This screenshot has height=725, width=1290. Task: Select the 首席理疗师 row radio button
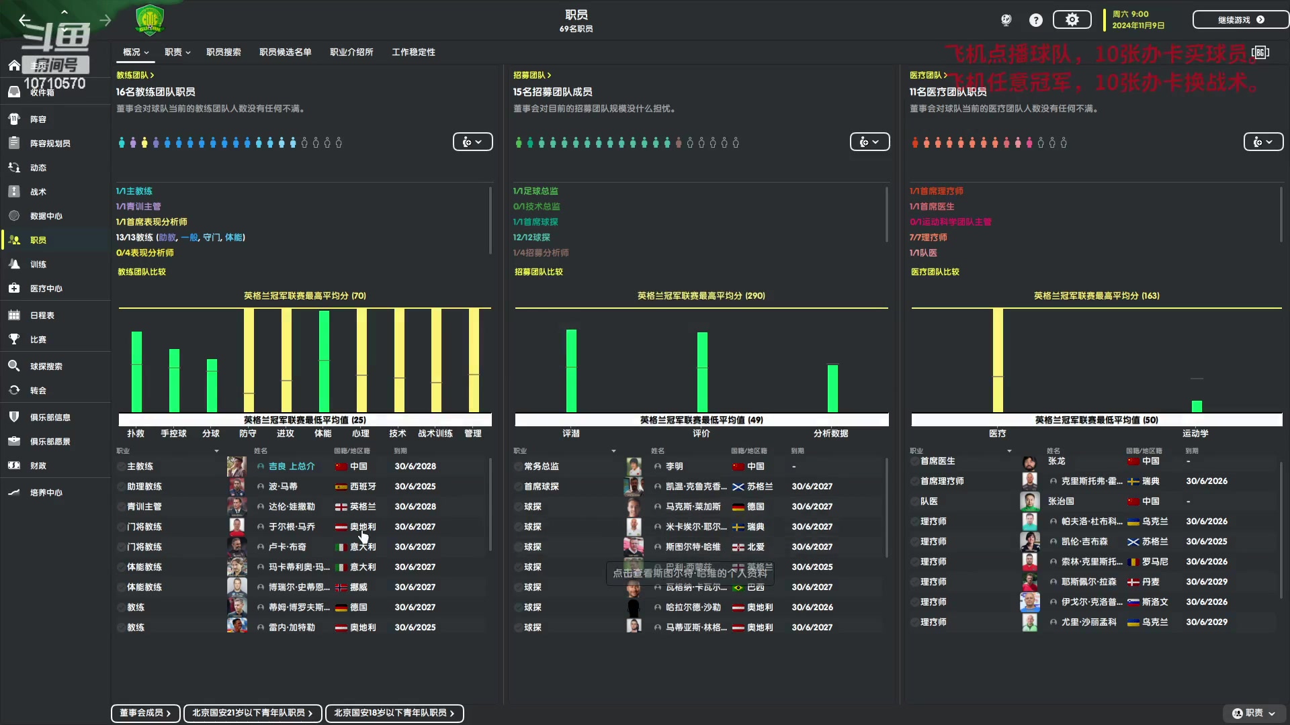[x=914, y=481]
